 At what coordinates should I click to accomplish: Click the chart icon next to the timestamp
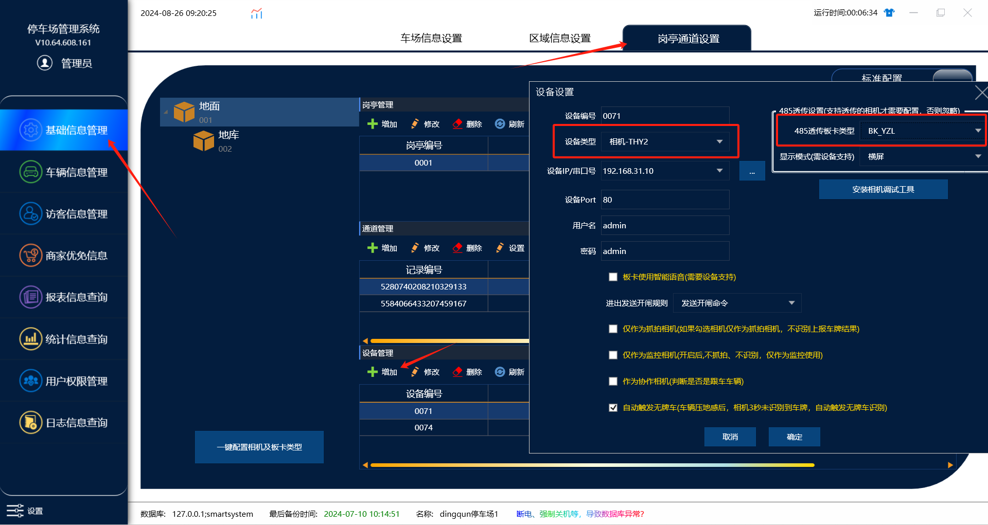[257, 13]
